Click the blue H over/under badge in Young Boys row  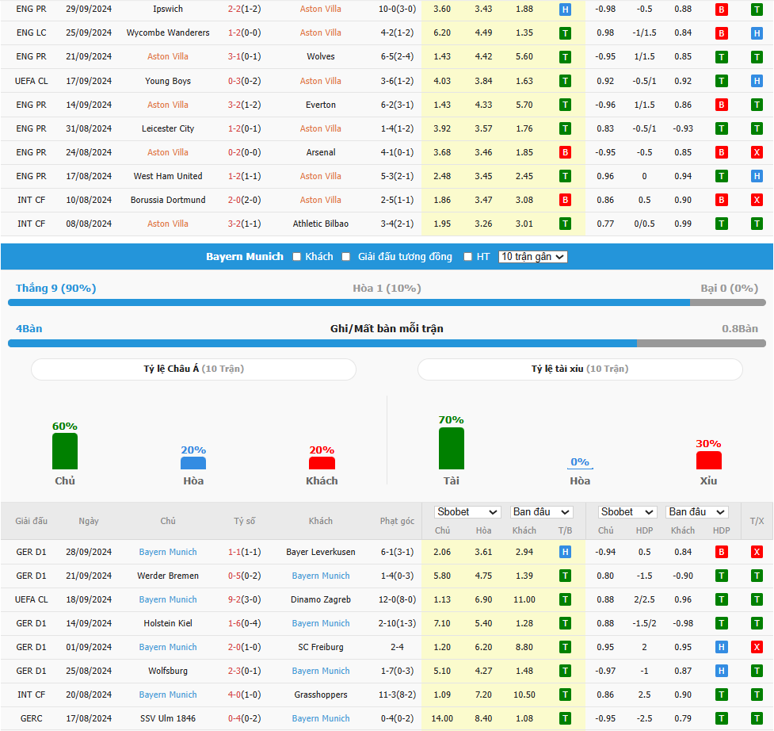point(757,81)
